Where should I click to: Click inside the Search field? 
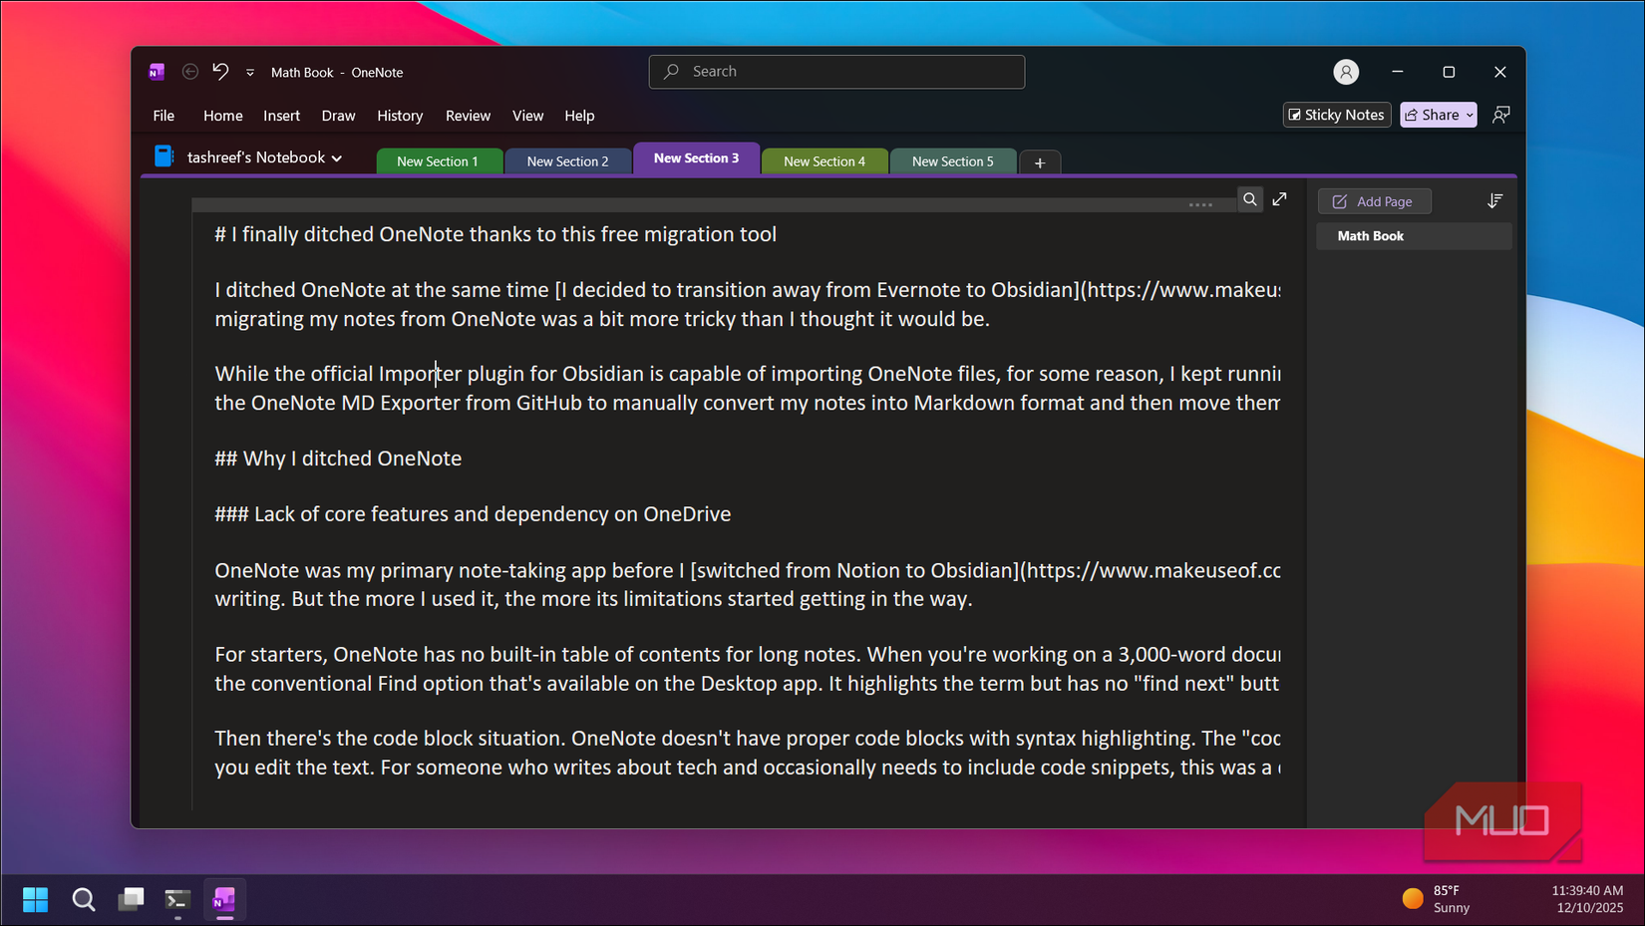(x=835, y=71)
